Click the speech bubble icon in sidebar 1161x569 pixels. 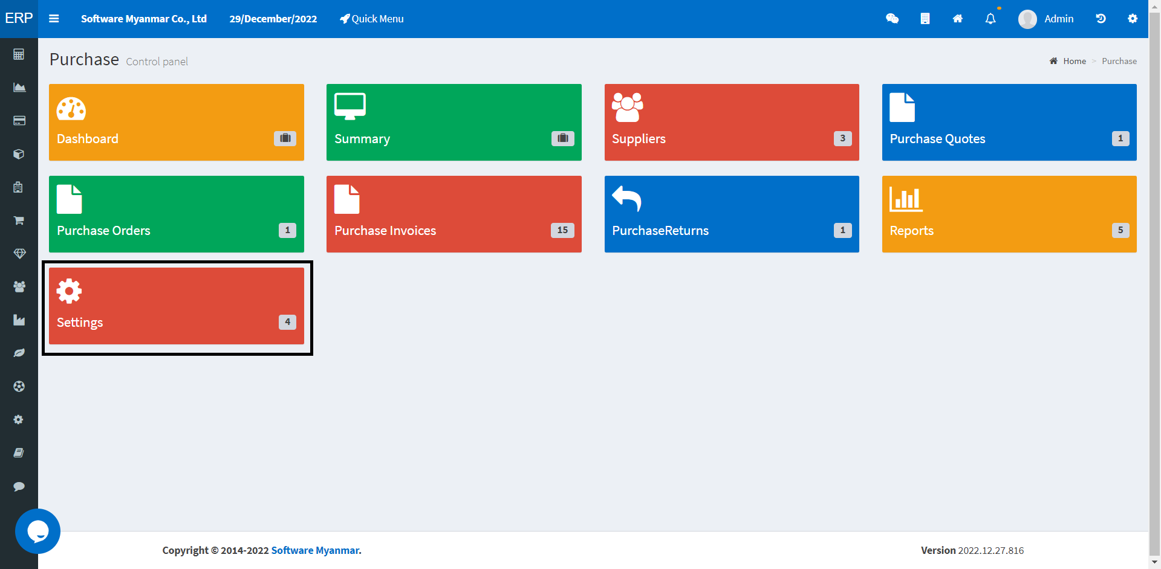click(19, 486)
